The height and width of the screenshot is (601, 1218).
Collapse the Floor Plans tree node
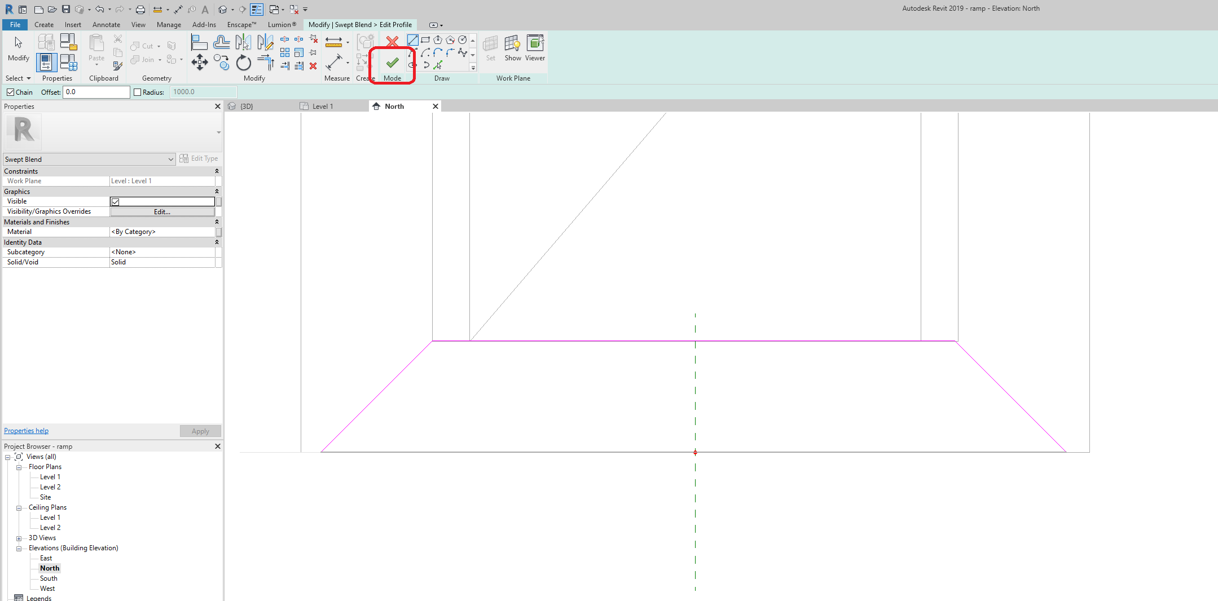click(x=19, y=467)
